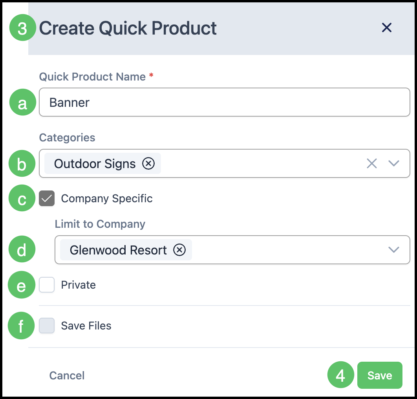Uncheck the Company Specific checkbox
The height and width of the screenshot is (399, 417).
tap(47, 198)
